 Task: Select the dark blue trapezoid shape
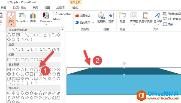pyautogui.click(x=124, y=71)
